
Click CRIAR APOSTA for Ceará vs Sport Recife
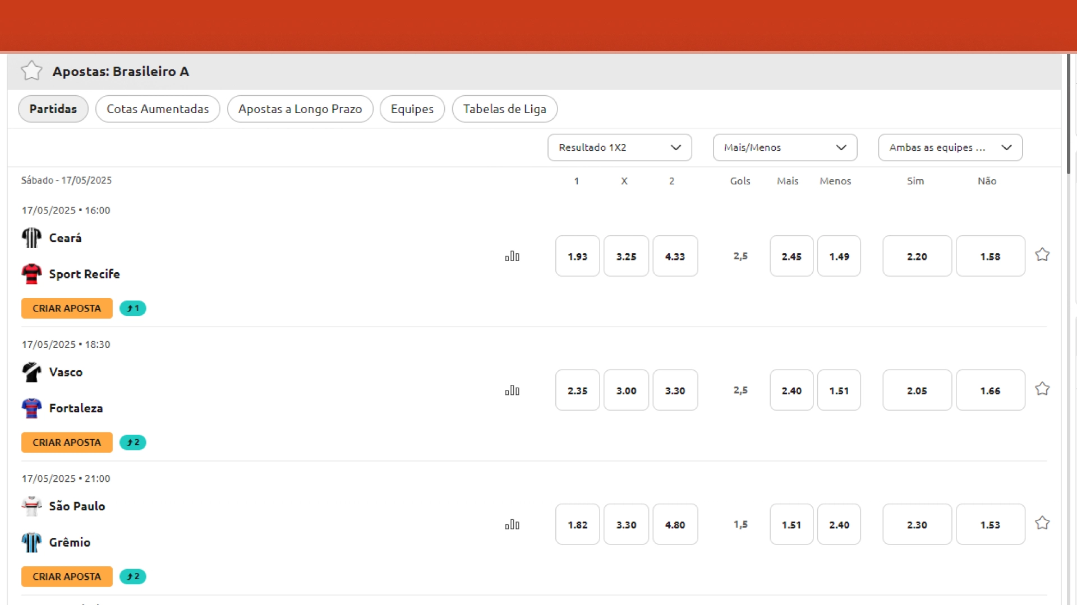(x=67, y=308)
